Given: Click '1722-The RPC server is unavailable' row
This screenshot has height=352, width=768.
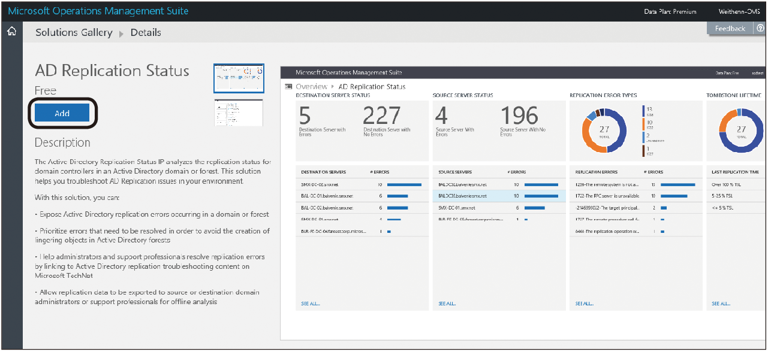Looking at the screenshot, I should coord(636,196).
